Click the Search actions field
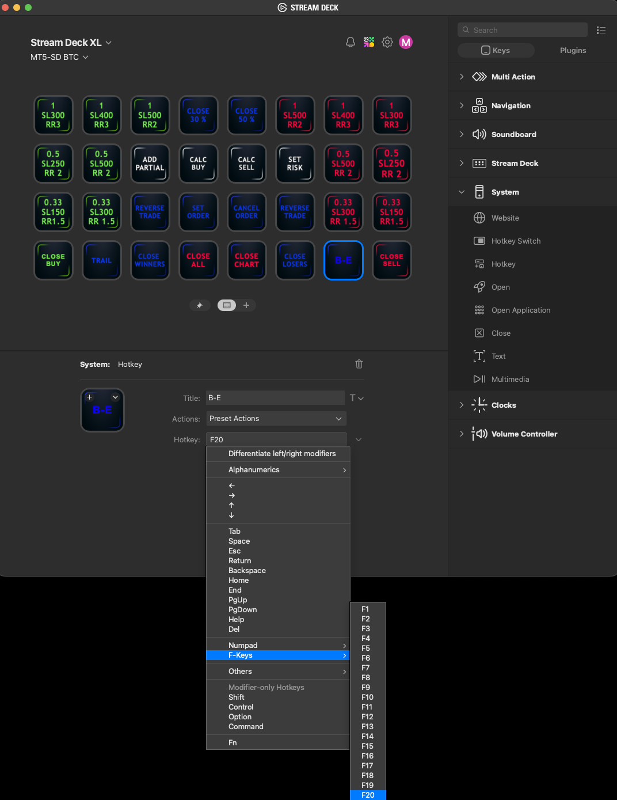Screen dimensions: 617x800 coord(523,30)
